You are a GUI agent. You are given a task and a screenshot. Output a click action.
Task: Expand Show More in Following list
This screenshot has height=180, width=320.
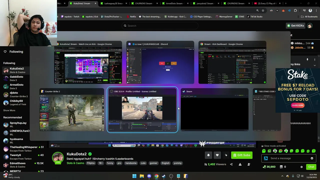(9, 110)
